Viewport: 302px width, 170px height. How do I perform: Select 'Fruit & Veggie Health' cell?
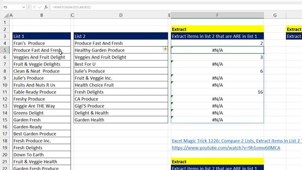pos(42,161)
